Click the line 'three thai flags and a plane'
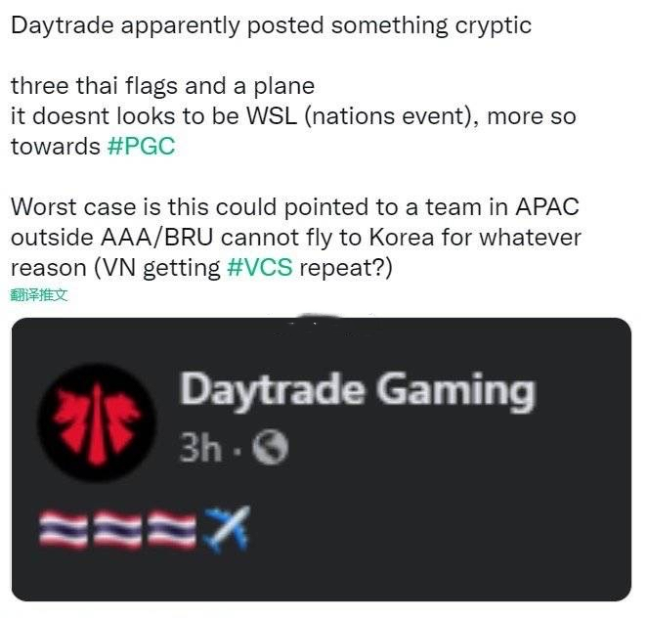Viewport: 648px width, 618px height. point(163,86)
